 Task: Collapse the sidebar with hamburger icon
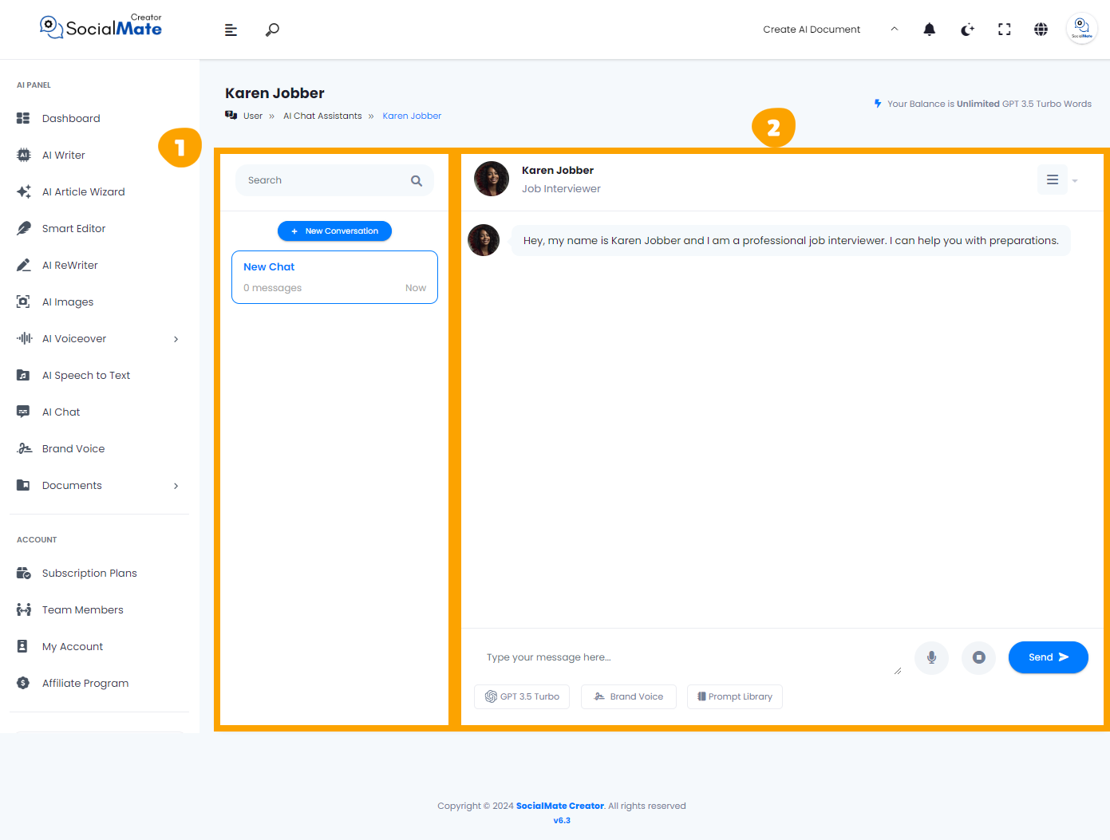coord(231,30)
